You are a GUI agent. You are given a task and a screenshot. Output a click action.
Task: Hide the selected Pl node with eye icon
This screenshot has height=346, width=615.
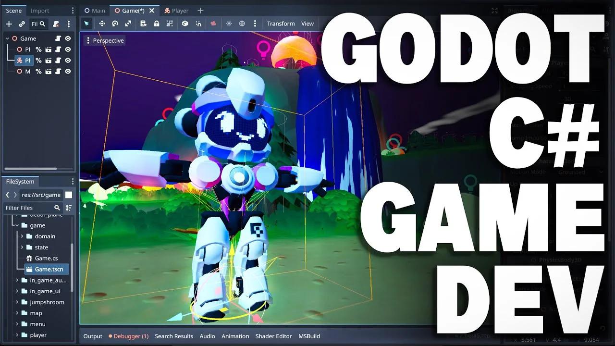[x=68, y=61]
